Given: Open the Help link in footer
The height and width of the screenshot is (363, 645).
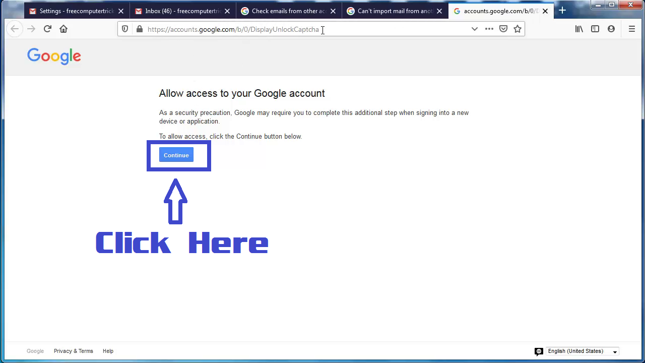Looking at the screenshot, I should pyautogui.click(x=108, y=351).
